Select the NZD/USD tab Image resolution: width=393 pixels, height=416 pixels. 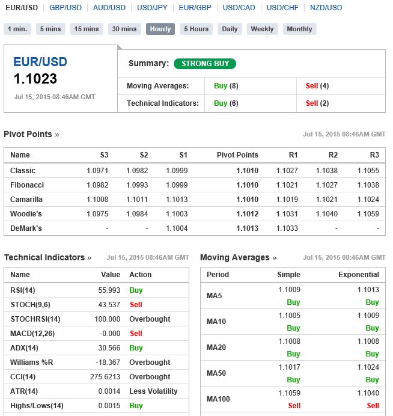pyautogui.click(x=326, y=8)
